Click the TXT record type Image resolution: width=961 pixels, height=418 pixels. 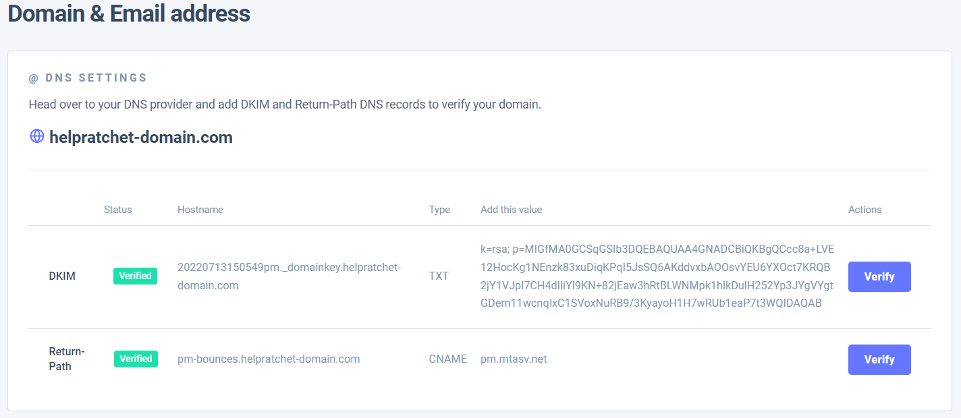439,276
